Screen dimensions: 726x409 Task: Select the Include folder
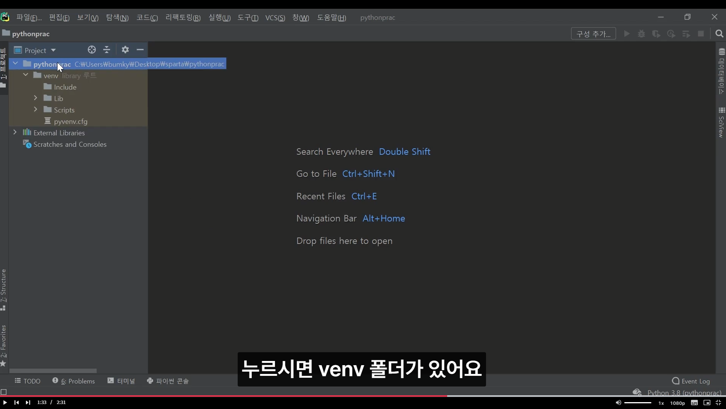(x=60, y=87)
